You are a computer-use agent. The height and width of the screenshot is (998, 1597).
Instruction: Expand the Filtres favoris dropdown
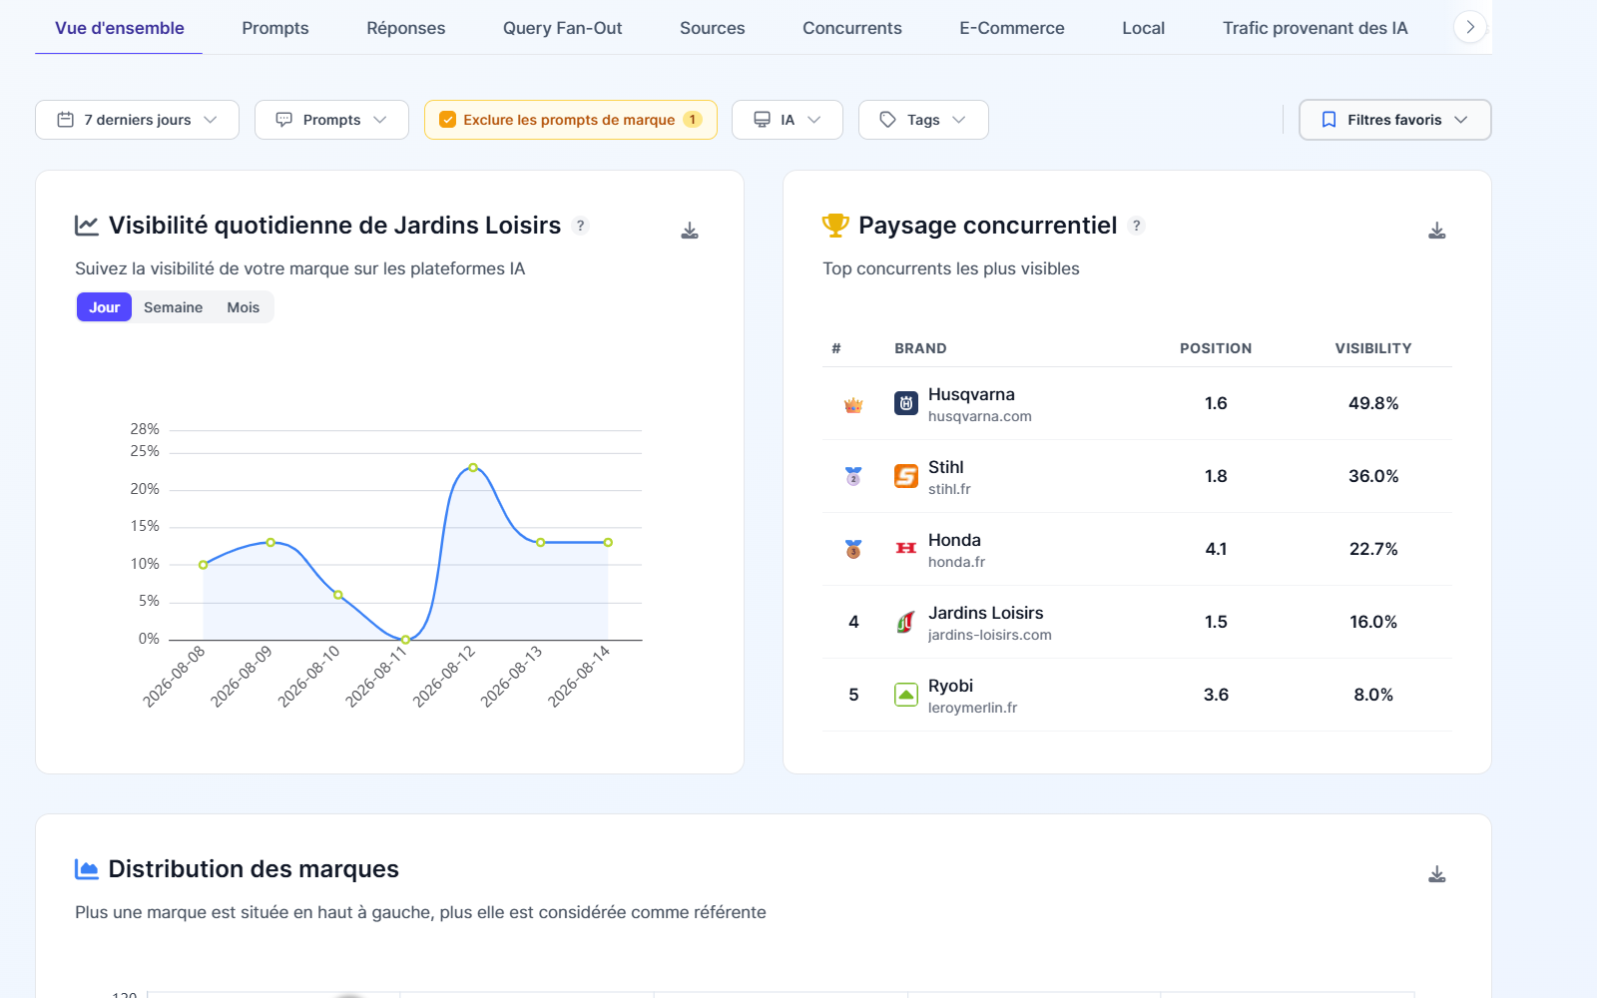[x=1394, y=120]
